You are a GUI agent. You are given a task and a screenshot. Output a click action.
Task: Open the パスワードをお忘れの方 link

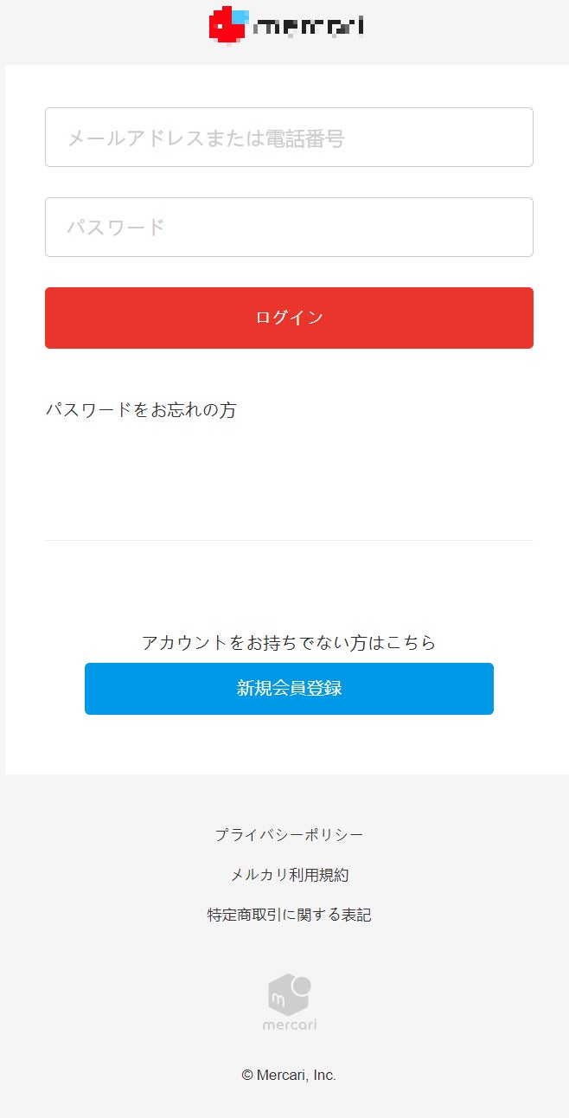coord(141,410)
